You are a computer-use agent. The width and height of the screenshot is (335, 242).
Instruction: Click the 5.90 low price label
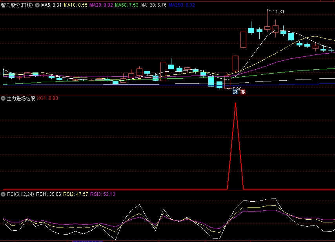coord(237,89)
